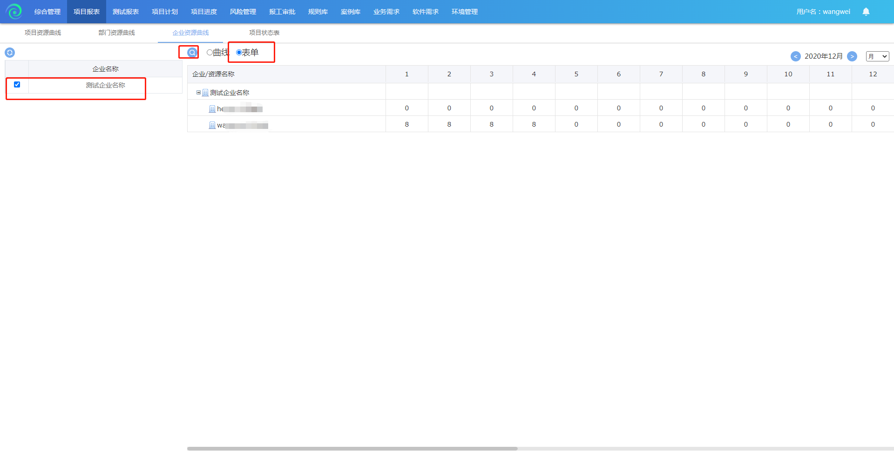
Task: Select the 曲线 radio button
Action: 210,53
